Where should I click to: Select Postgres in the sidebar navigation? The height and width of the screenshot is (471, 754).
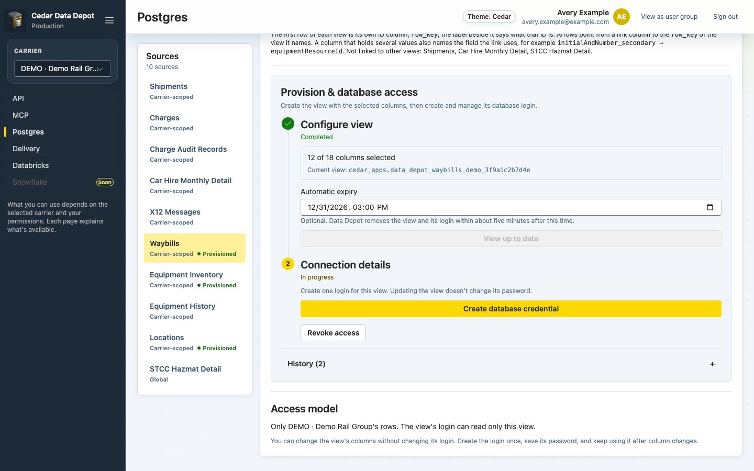point(62,132)
